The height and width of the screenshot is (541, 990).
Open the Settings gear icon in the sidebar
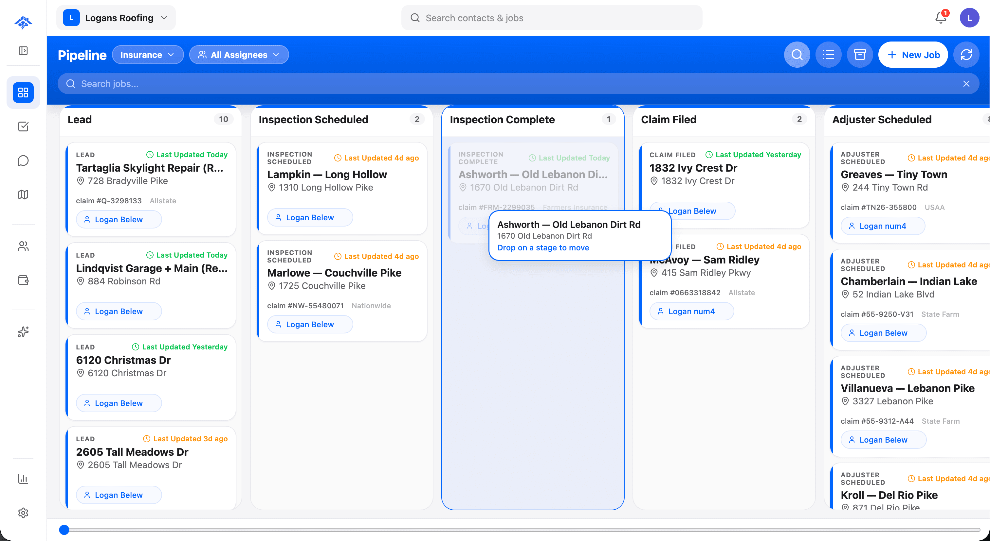pyautogui.click(x=23, y=513)
